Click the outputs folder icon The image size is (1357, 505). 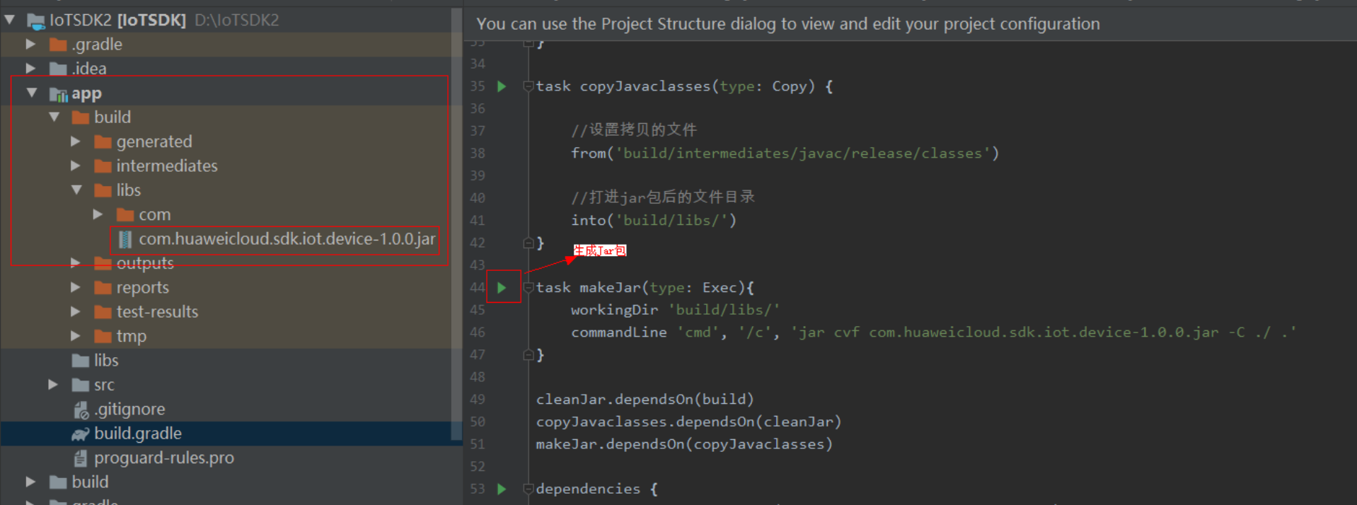[x=103, y=263]
